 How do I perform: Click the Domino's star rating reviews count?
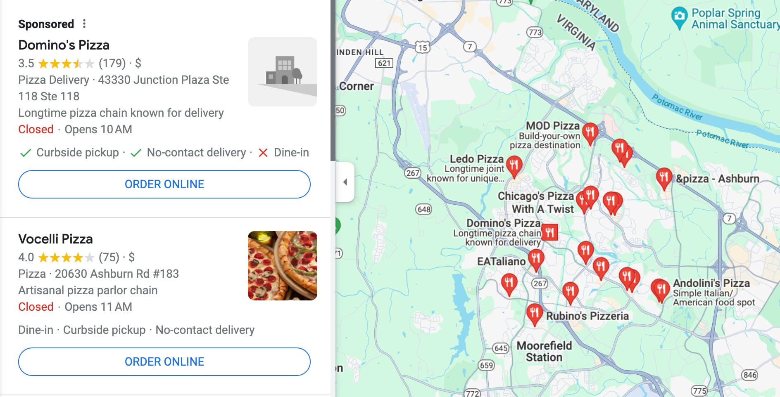112,63
